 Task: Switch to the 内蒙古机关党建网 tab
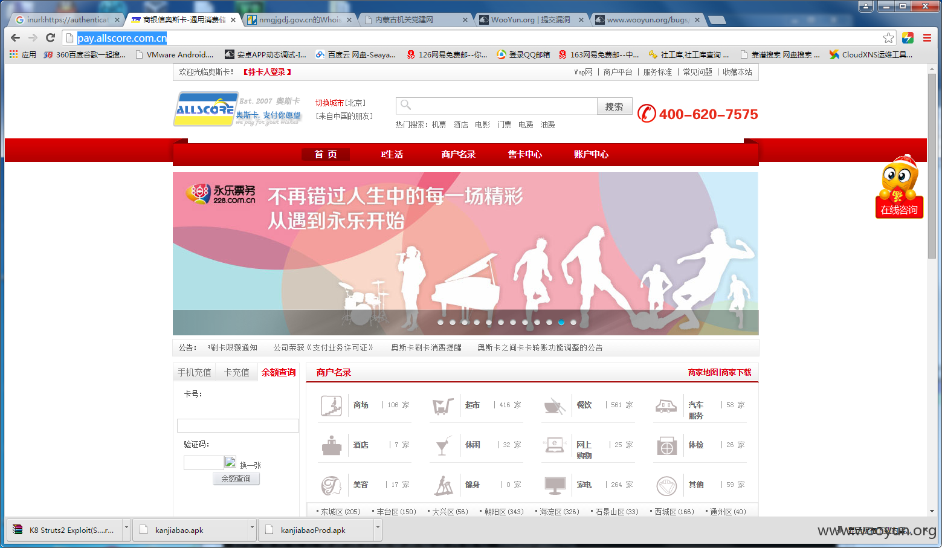pos(416,20)
